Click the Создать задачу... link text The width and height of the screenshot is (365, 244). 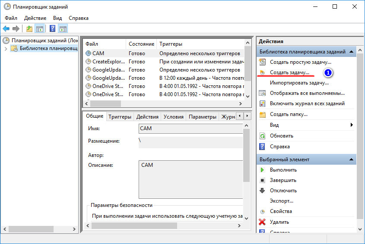[x=289, y=72]
